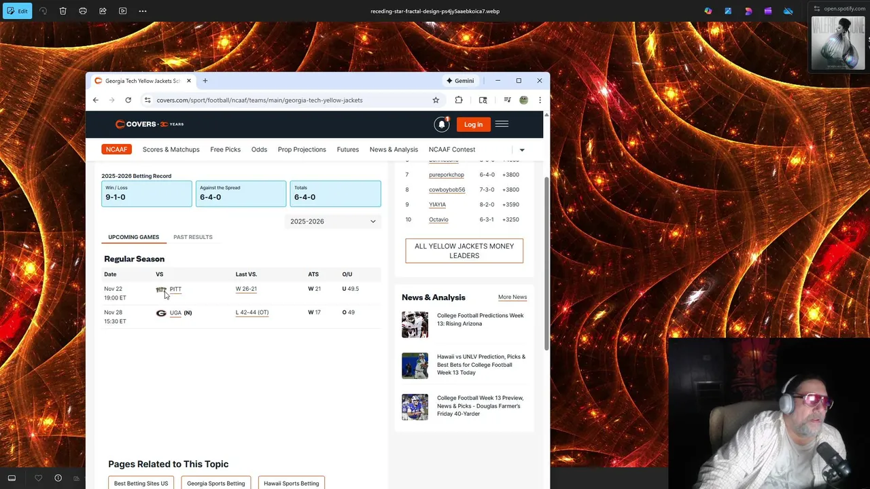Click the More News link
This screenshot has height=489, width=870.
512,297
